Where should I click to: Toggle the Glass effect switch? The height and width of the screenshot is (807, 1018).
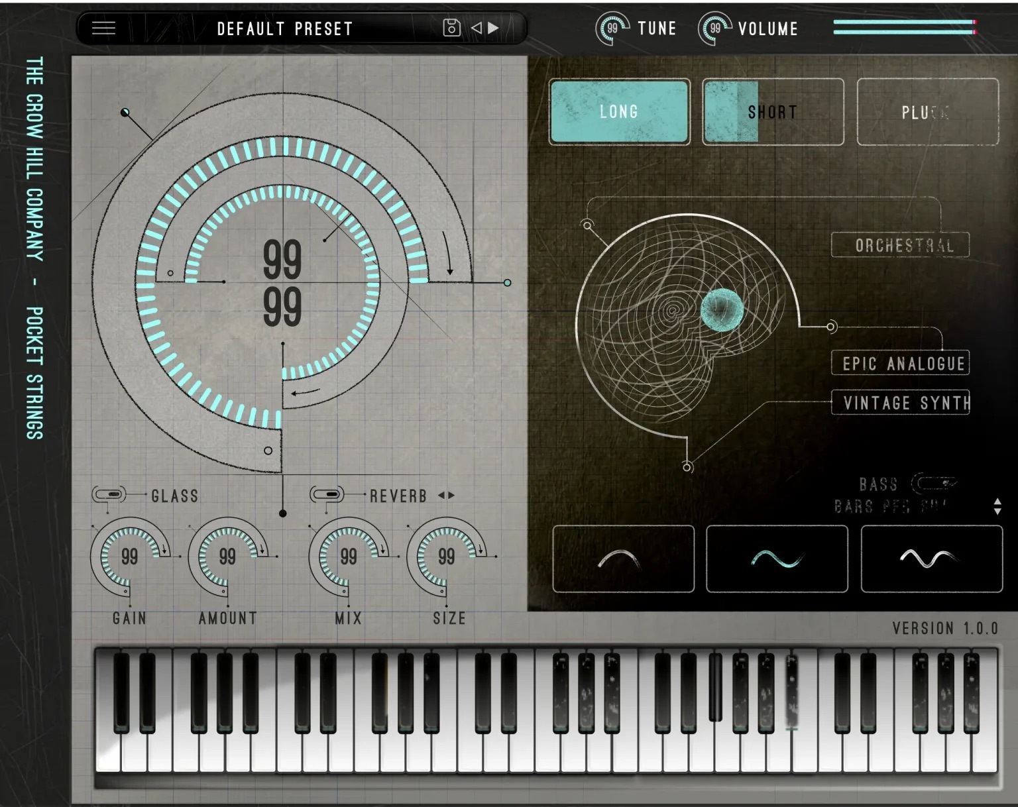point(109,495)
